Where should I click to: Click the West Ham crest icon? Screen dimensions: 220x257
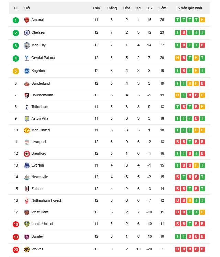(27, 212)
